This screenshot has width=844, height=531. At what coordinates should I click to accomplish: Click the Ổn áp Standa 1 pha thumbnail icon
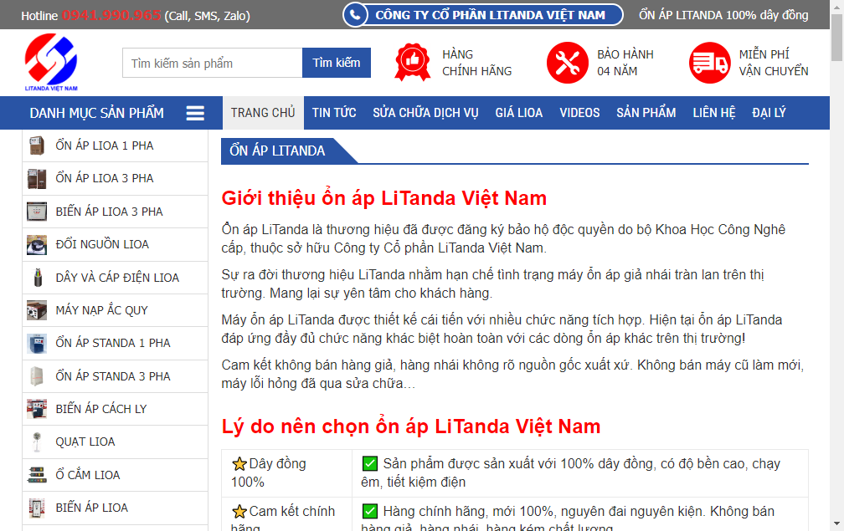(37, 344)
